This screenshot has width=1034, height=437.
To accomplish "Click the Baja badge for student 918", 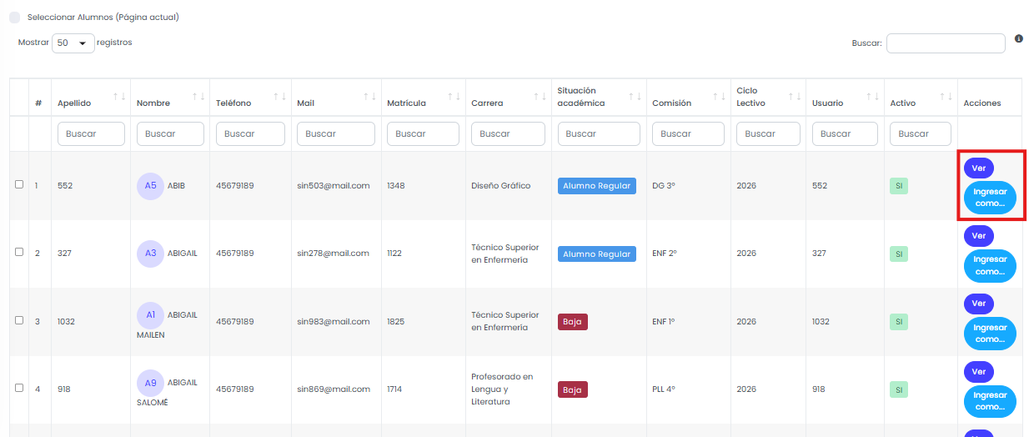I will 573,389.
